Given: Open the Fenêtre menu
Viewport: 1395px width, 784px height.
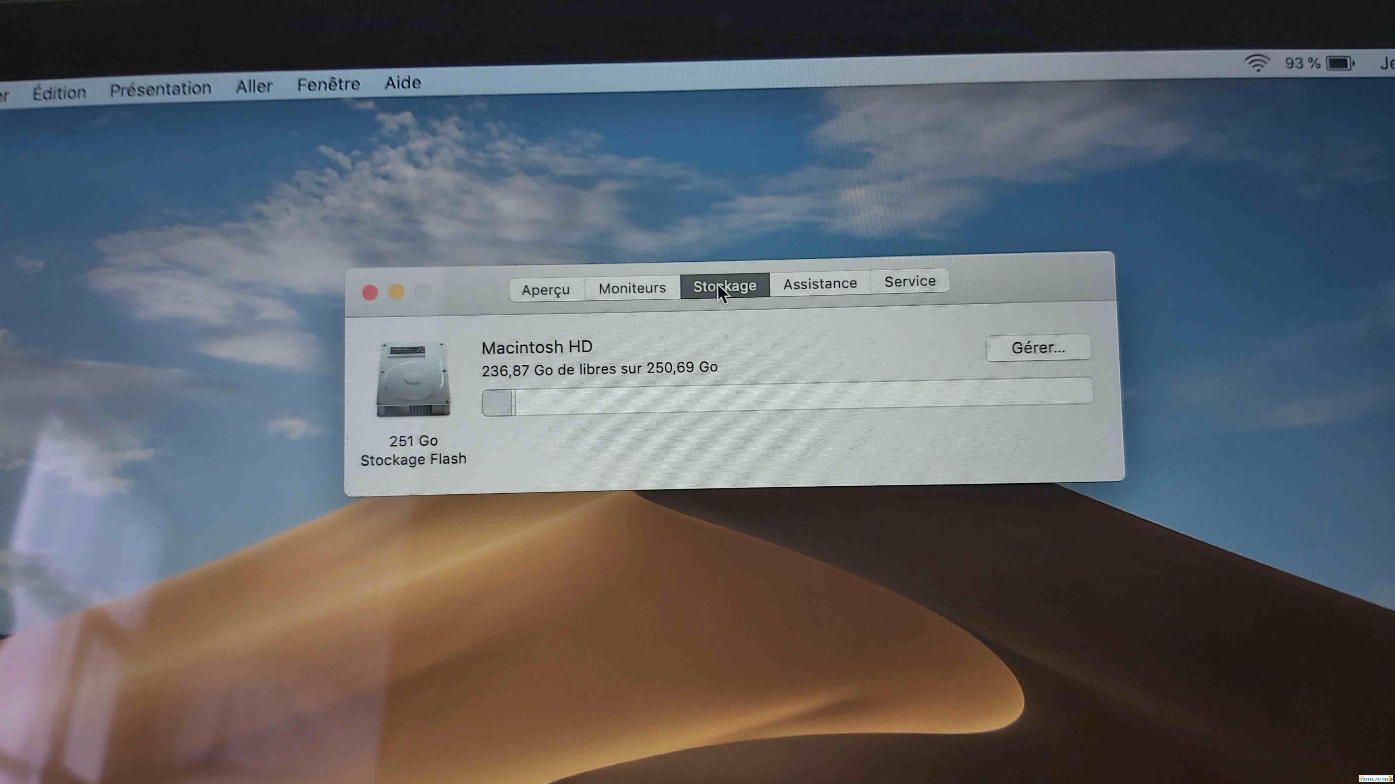Looking at the screenshot, I should pos(329,84).
